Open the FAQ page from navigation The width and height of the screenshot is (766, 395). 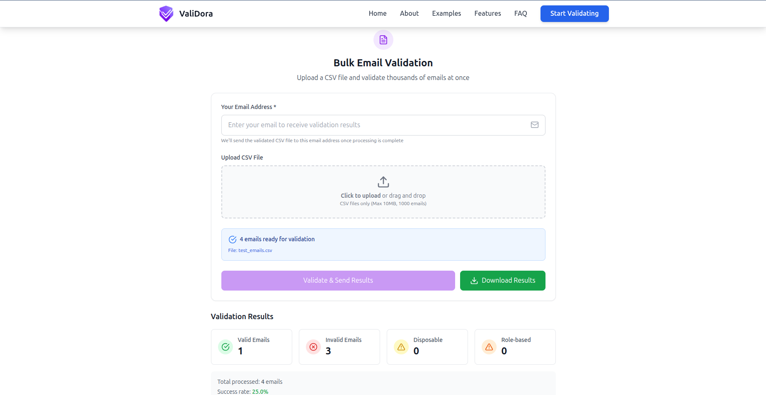click(520, 13)
